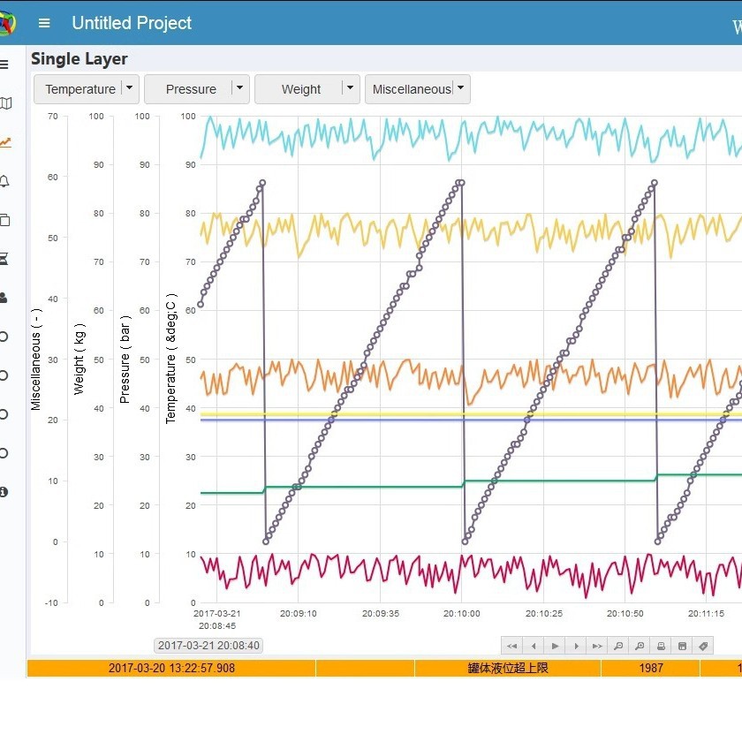Open the hamburger menu beside Untitled Project

tap(44, 23)
